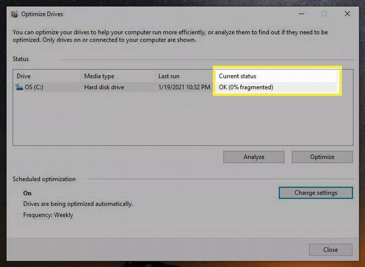This screenshot has height=267, width=365.
Task: Click the Hard disk drive cell
Action: tap(104, 87)
